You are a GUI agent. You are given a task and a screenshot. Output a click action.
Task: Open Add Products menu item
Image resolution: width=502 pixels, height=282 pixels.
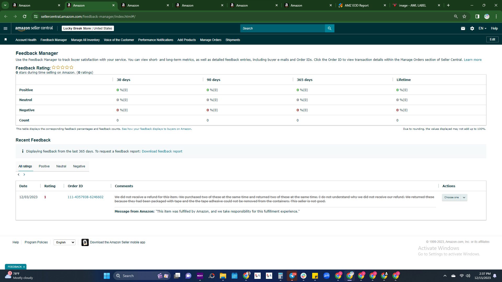point(187,40)
